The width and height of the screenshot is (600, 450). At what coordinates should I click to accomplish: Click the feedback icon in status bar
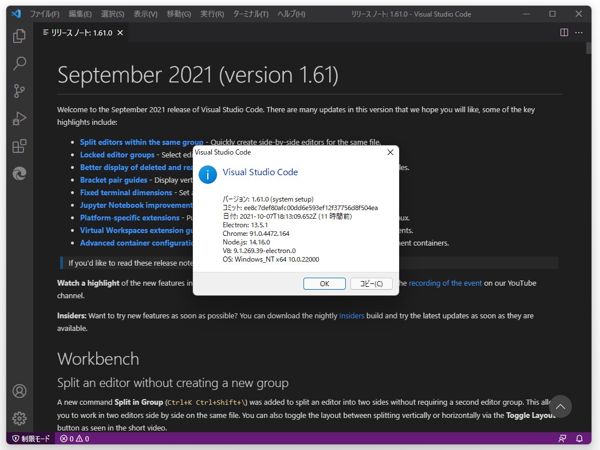(x=562, y=438)
